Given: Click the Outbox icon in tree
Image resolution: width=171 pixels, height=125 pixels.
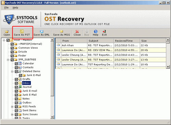Looking at the screenshot, I should point(20,103).
